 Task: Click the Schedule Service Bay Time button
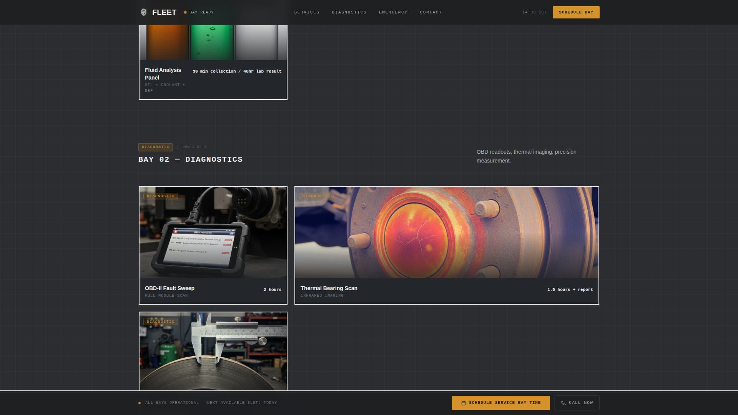tap(501, 403)
